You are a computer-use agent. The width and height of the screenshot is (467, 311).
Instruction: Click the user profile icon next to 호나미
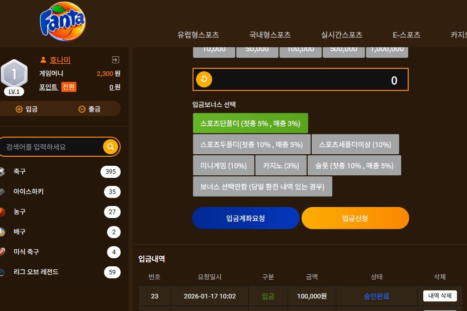point(43,60)
